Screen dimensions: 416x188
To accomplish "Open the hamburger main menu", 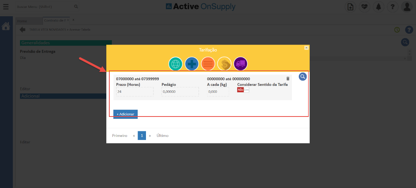I will coord(6,6).
